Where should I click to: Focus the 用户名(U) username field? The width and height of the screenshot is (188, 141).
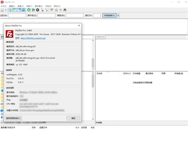click(x=46, y=15)
